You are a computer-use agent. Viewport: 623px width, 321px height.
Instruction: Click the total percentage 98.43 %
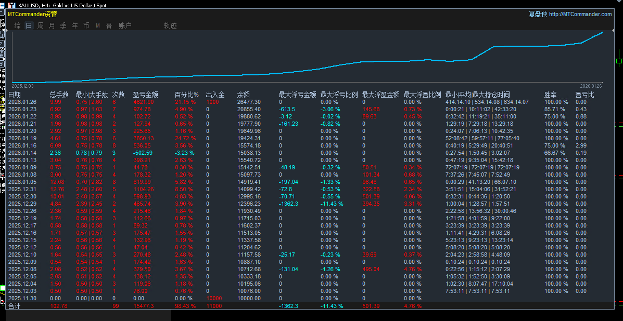(186, 306)
